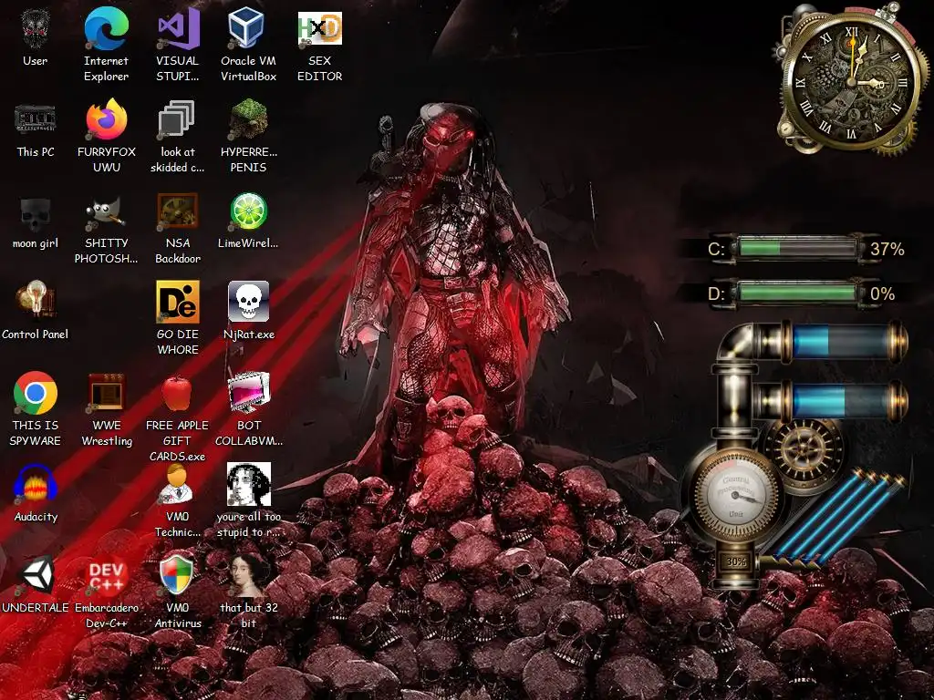This screenshot has height=700, width=934.
Task: Select the youre all too stupid icon
Action: [x=248, y=501]
